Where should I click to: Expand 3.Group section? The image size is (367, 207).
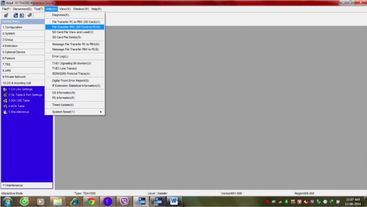pos(23,40)
